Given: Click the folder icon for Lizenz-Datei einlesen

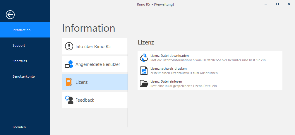Looking at the screenshot, I should click(x=144, y=83).
